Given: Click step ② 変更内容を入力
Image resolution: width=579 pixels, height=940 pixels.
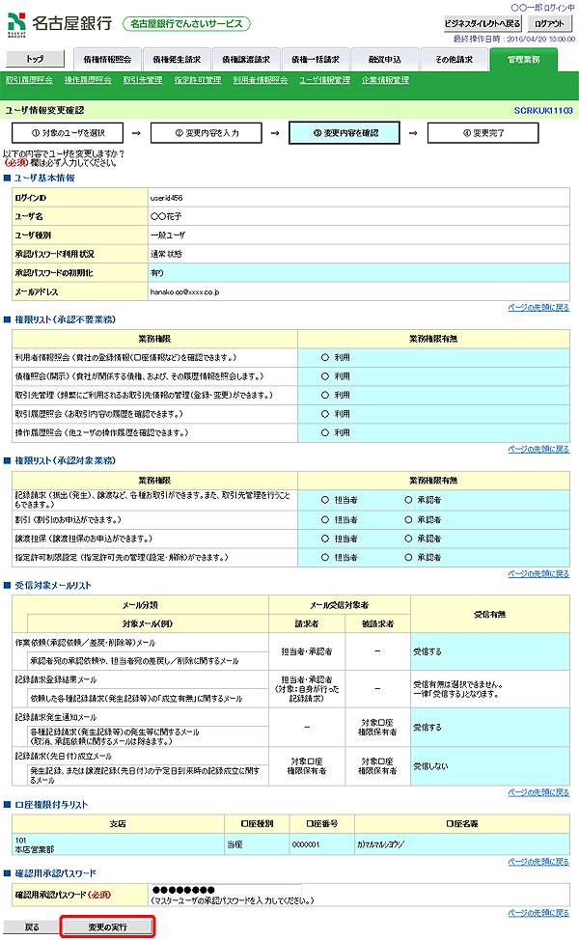Looking at the screenshot, I should pos(207,133).
